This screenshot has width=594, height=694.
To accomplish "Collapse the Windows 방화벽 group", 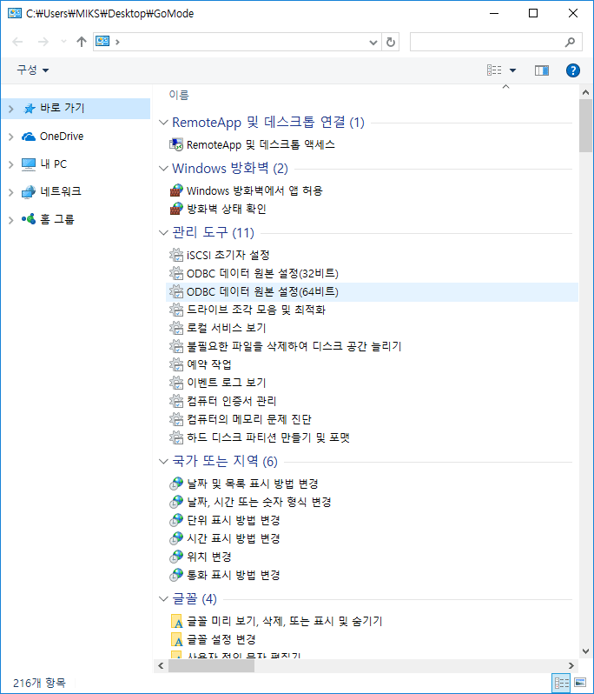I will coord(163,168).
